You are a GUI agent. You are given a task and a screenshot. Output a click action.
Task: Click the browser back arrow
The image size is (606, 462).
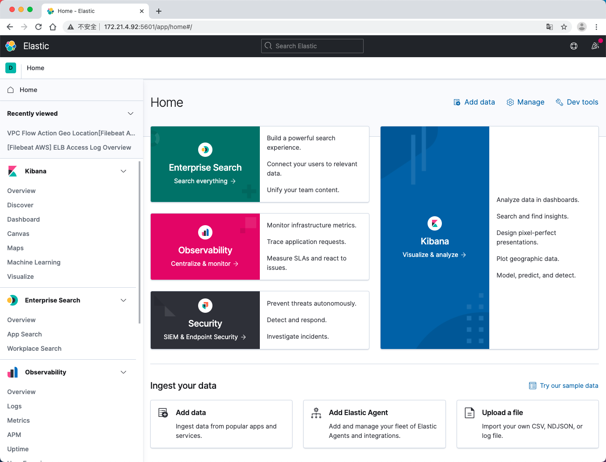coord(10,27)
